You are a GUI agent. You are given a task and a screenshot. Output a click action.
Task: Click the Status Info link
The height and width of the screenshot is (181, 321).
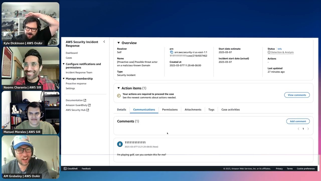(x=280, y=49)
